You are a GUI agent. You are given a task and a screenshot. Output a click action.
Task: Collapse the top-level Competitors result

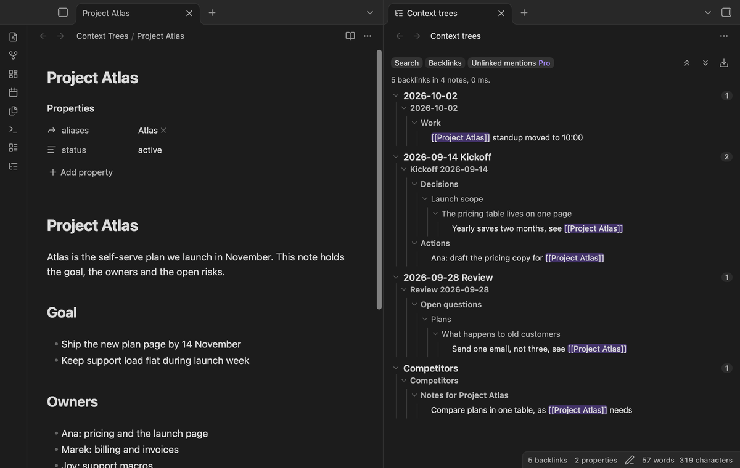[396, 368]
